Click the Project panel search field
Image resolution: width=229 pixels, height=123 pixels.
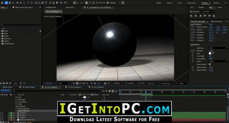point(21,25)
